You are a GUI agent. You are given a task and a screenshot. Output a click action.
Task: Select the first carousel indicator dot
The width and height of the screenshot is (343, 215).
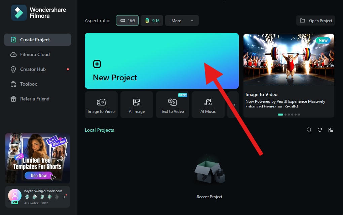point(280,115)
